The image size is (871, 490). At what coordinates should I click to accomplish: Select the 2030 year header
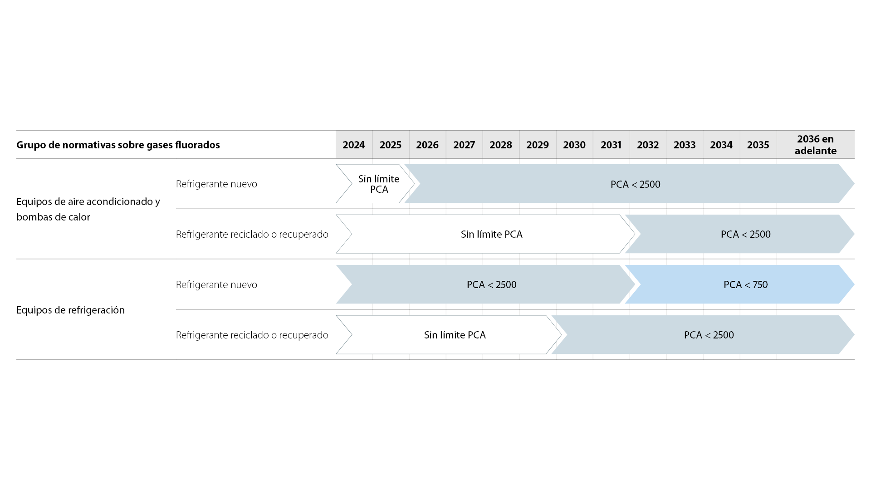(x=574, y=145)
